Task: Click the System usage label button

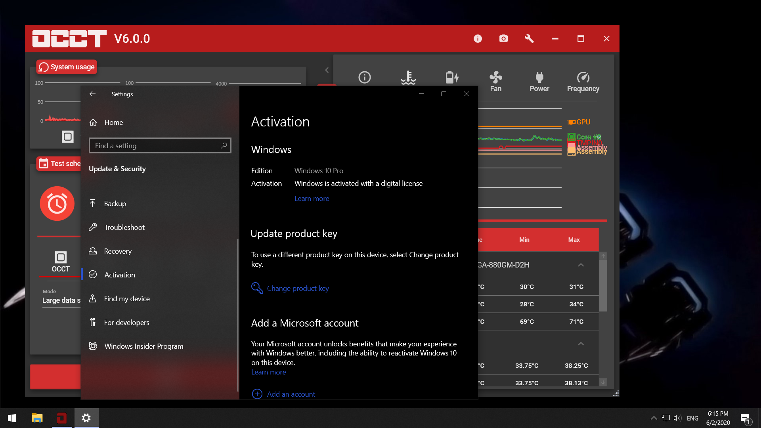Action: [x=67, y=67]
